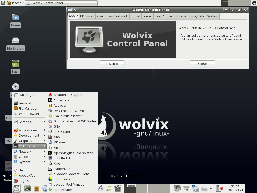Start DVD Encoder OGMRip
257x193 pixels.
(72, 111)
